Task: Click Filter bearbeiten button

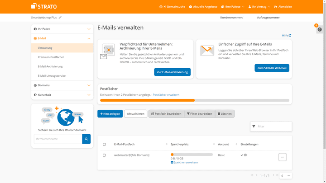Action: point(199,114)
